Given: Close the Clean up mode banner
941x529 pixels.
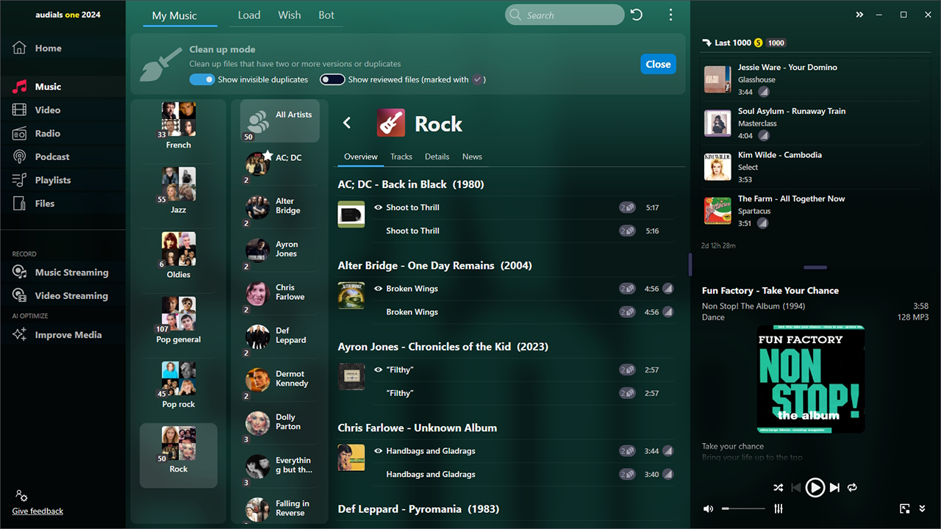Looking at the screenshot, I should click(658, 64).
